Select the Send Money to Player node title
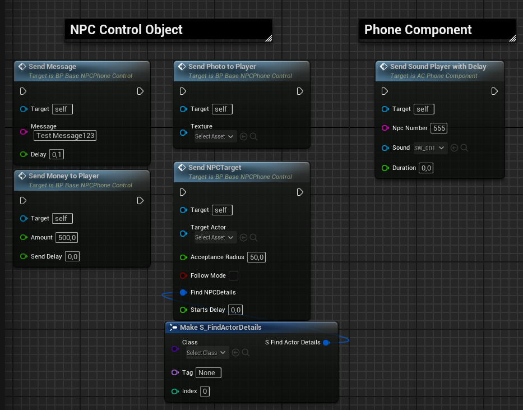The image size is (523, 410). 64,176
